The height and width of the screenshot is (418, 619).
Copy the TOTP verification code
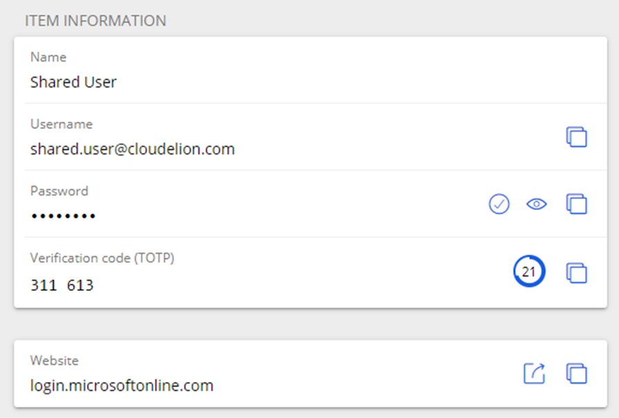pyautogui.click(x=576, y=273)
